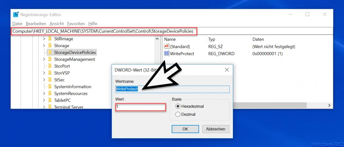
Task: Click the REG_SZ type cell
Action: coord(216,47)
